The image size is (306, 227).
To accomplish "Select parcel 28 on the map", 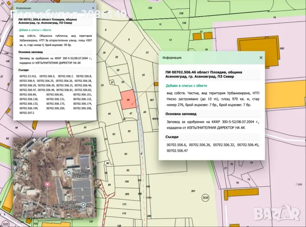I will 118,70.
